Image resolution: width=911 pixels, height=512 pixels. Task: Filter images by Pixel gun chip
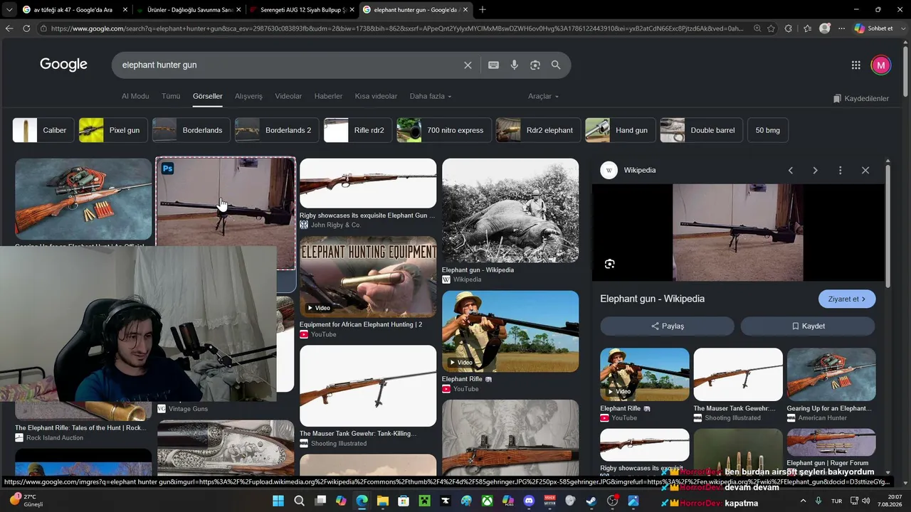point(114,130)
